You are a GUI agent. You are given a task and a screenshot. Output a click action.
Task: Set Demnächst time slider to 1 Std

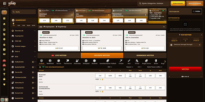(18, 25)
